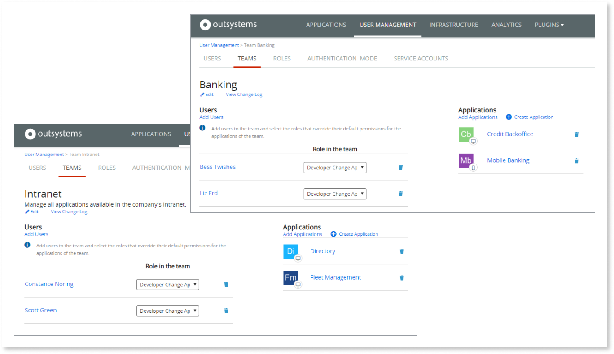Screen dimensions: 614x354
Task: Click the Mobile Banking Mb app icon
Action: point(466,161)
